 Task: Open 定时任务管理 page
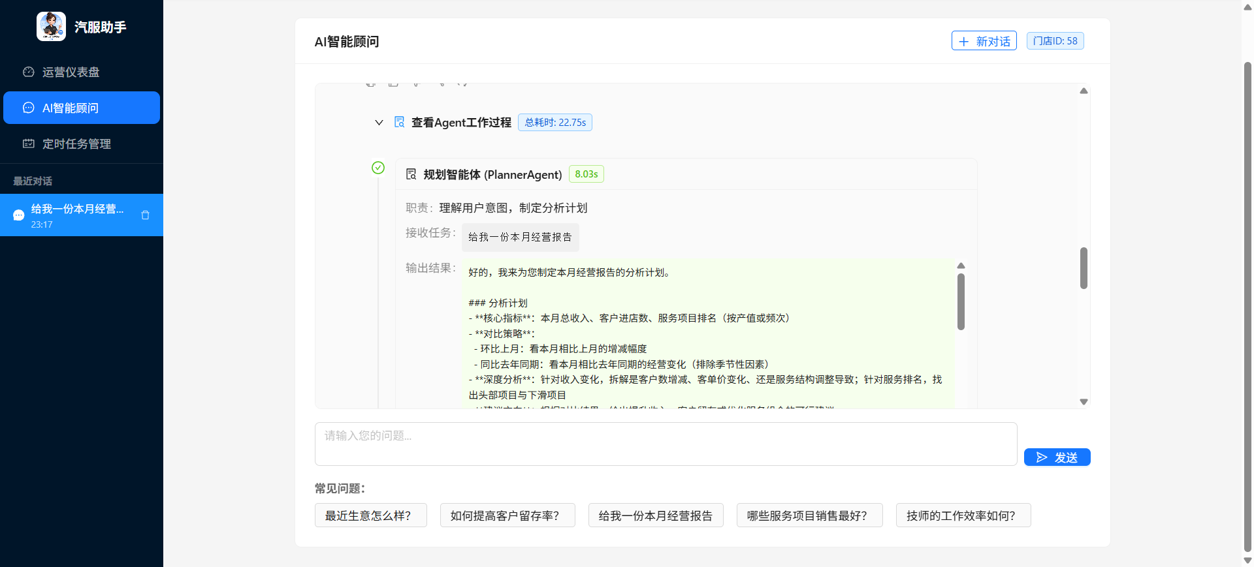pos(82,144)
